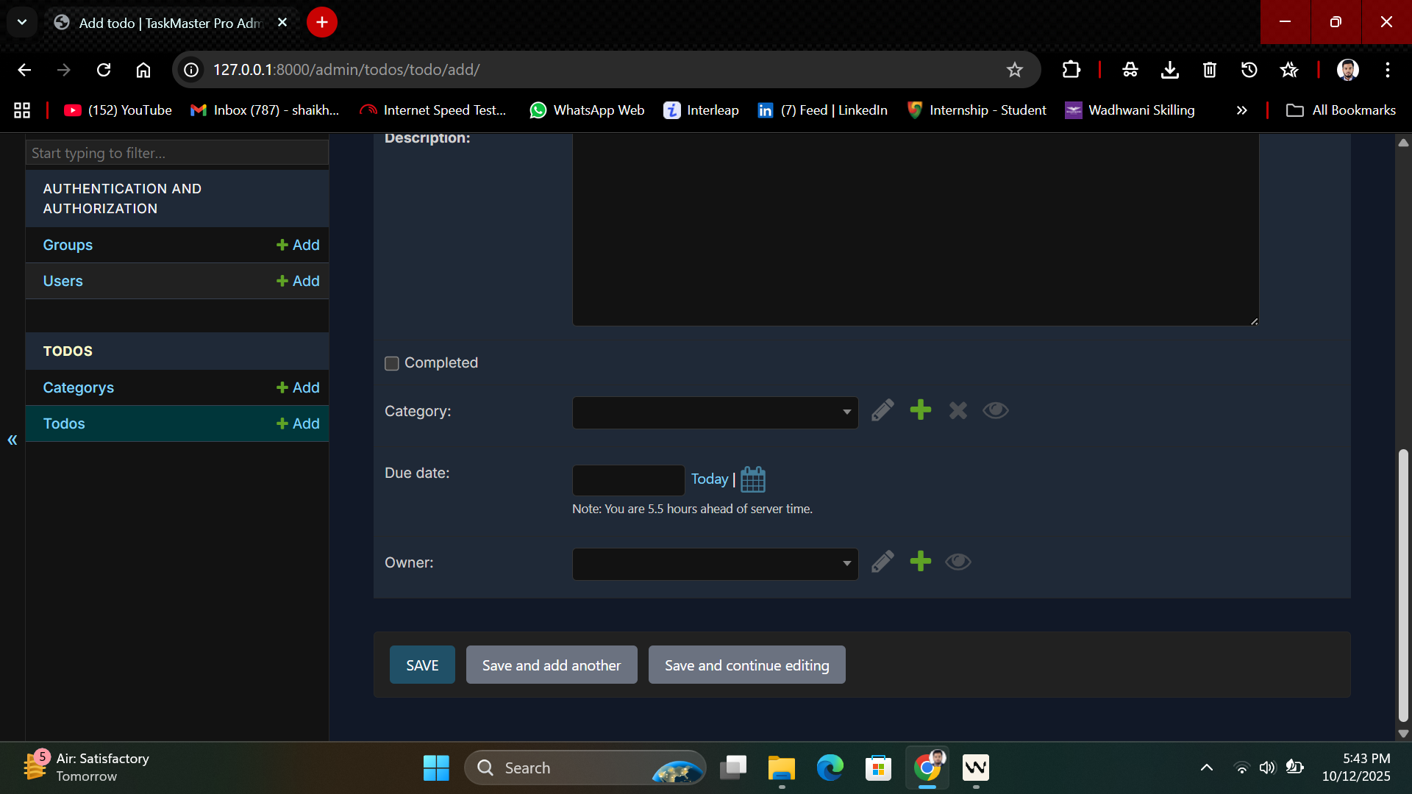The image size is (1412, 794).
Task: Open the All Bookmarks folder
Action: coord(1341,110)
